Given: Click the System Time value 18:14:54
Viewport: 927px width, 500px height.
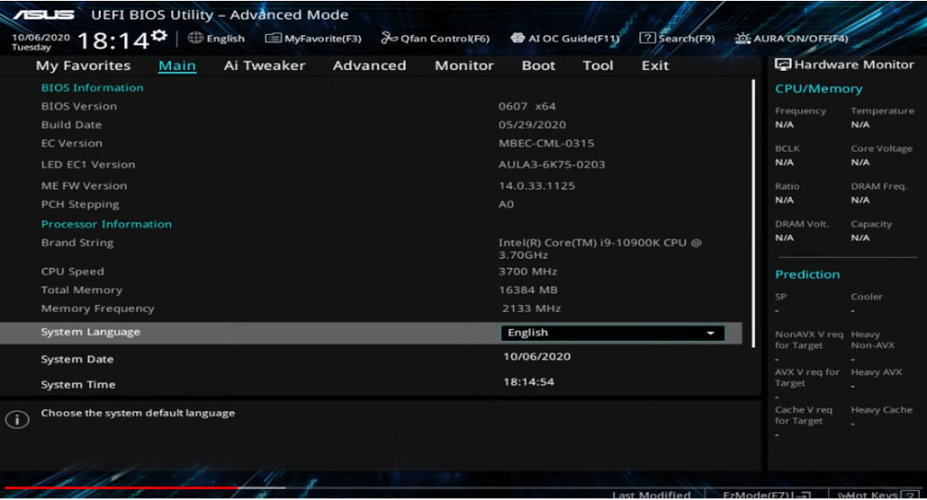Looking at the screenshot, I should coord(528,382).
